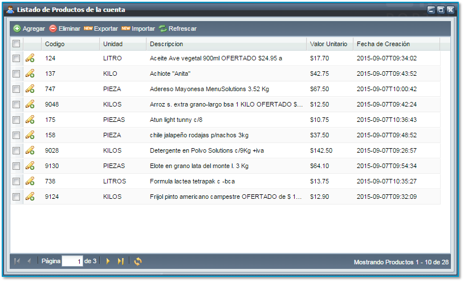Click the Refrescar refresh button
Image resolution: width=464 pixels, height=282 pixels.
click(x=177, y=28)
